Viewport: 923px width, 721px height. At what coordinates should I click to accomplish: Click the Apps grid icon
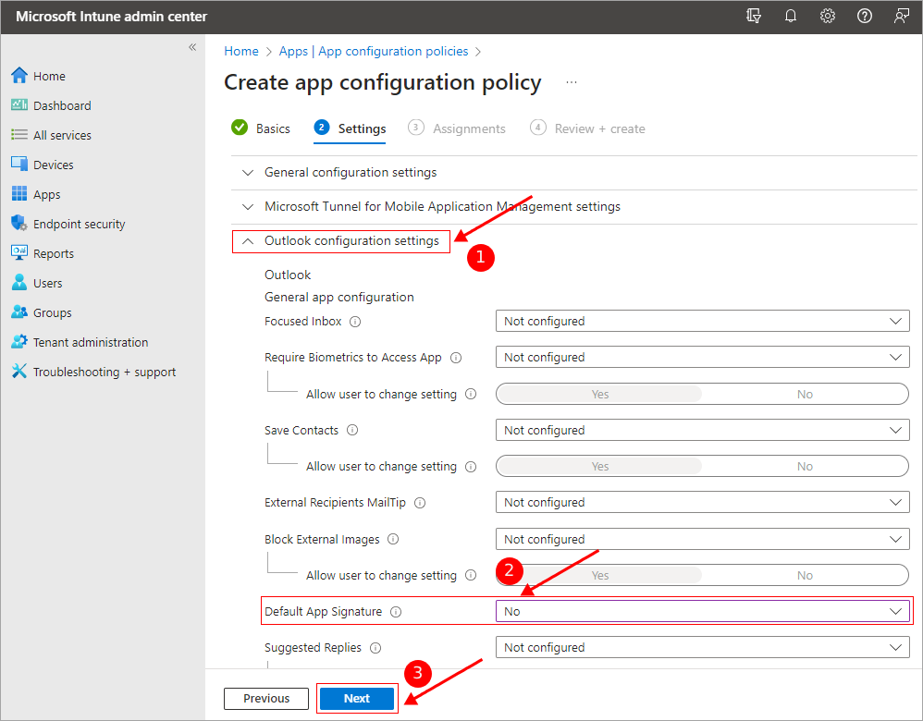pyautogui.click(x=18, y=193)
